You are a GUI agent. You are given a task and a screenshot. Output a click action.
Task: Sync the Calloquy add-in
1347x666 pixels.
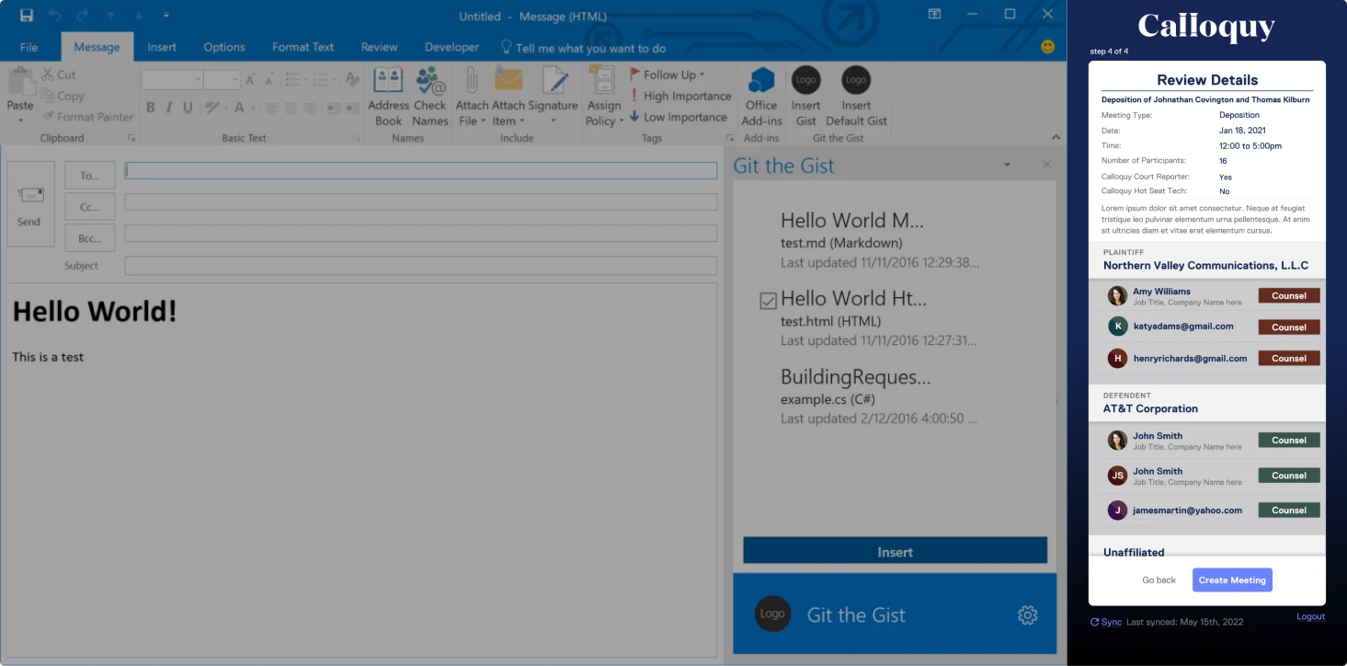pyautogui.click(x=1106, y=622)
